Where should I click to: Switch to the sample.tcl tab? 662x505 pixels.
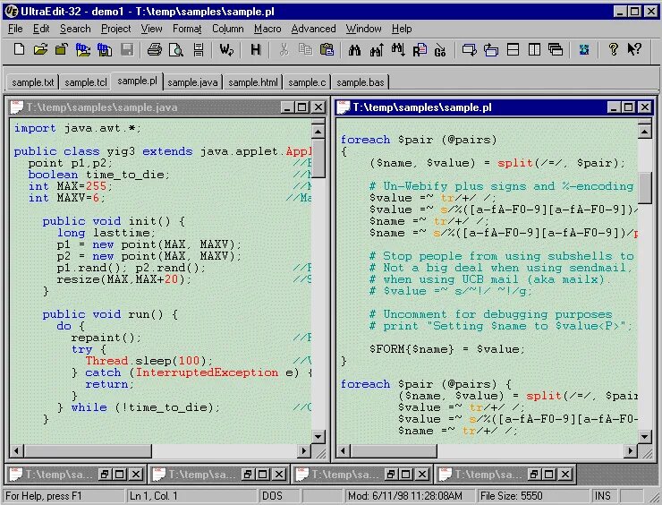tap(86, 82)
